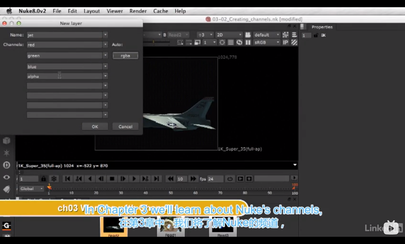This screenshot has height=244, width=405.
Task: Skip back by frame increment
Action: pos(170,179)
